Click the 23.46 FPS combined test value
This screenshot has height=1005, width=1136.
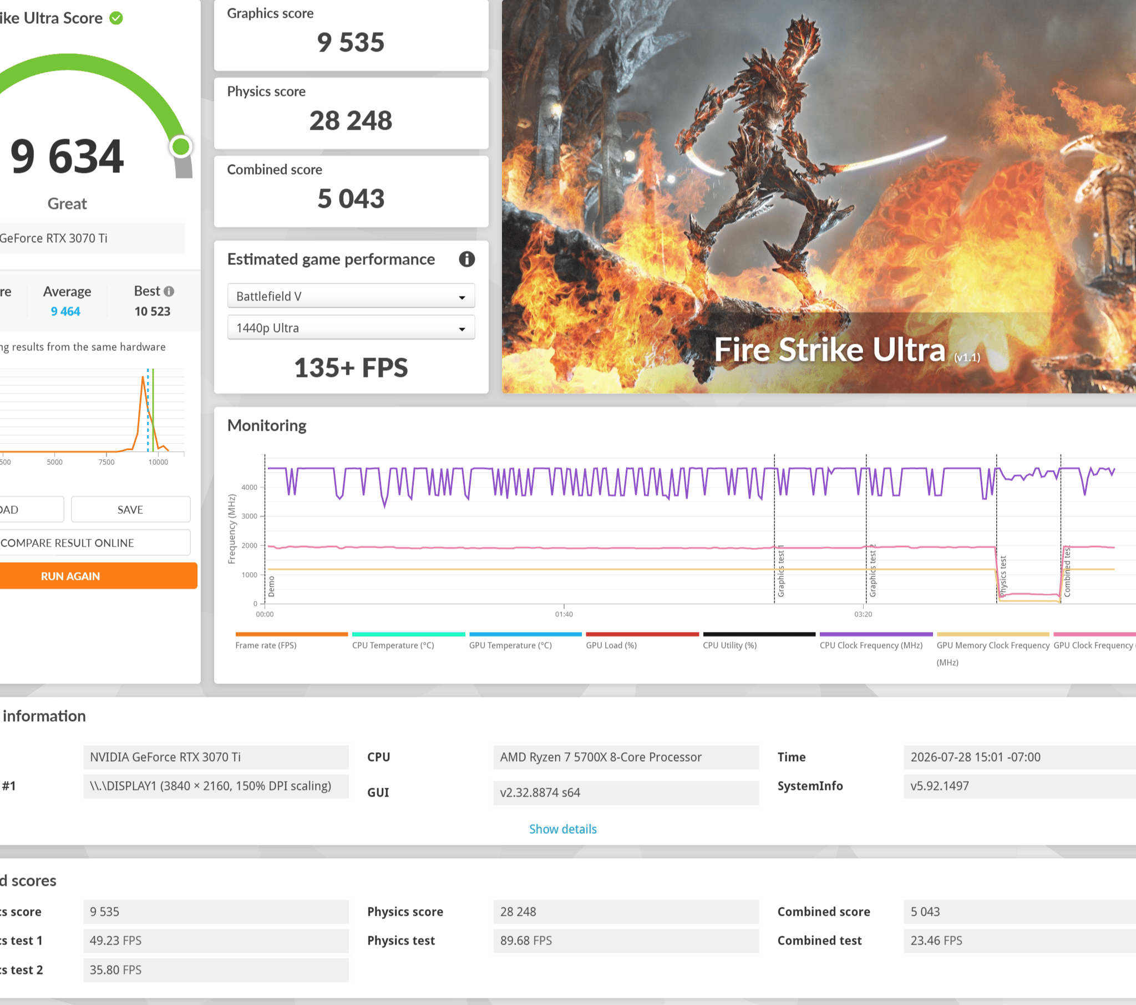pyautogui.click(x=1020, y=941)
